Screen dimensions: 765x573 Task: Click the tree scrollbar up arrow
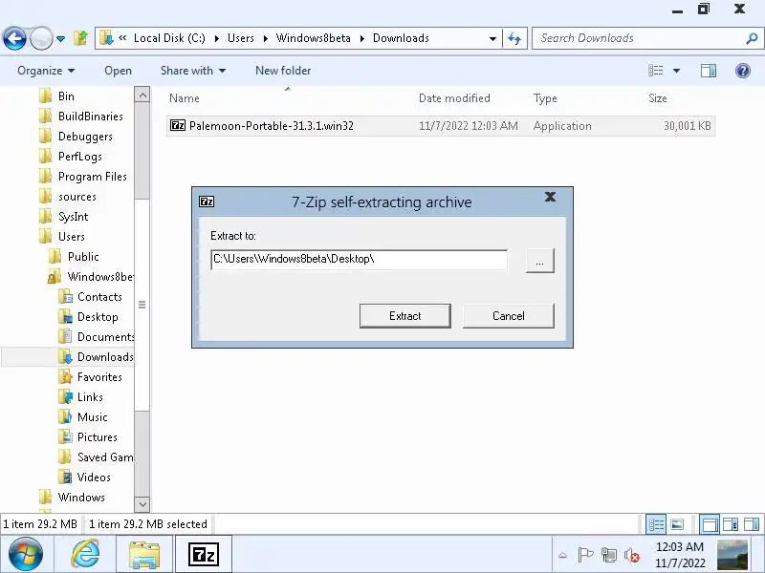pyautogui.click(x=142, y=95)
